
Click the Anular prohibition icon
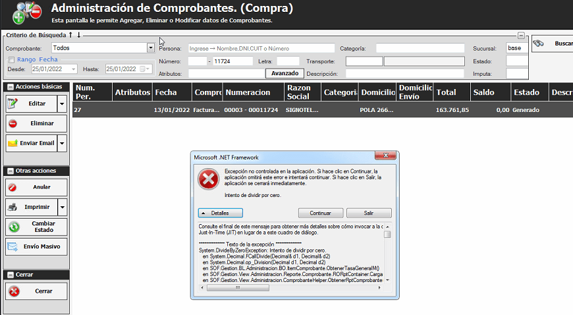pos(13,187)
